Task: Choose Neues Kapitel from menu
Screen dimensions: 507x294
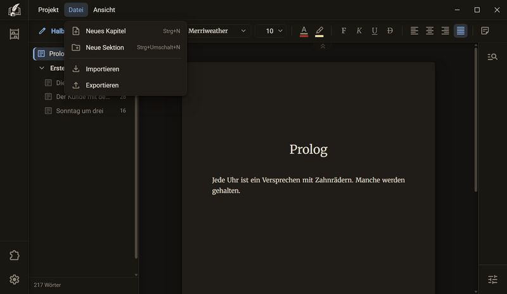Action: [125, 31]
